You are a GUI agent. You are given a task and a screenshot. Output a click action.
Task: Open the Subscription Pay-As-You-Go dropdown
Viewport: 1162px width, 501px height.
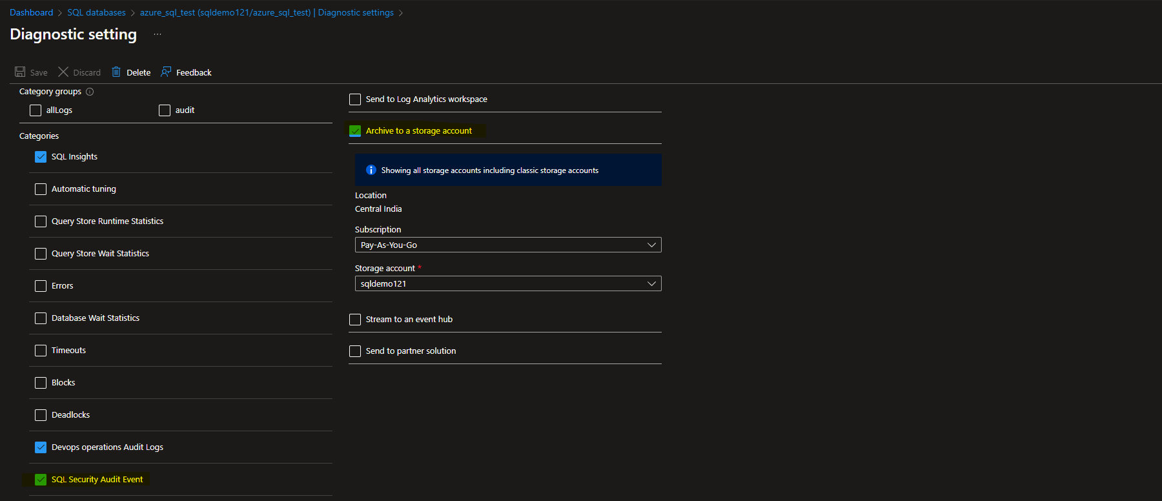508,245
